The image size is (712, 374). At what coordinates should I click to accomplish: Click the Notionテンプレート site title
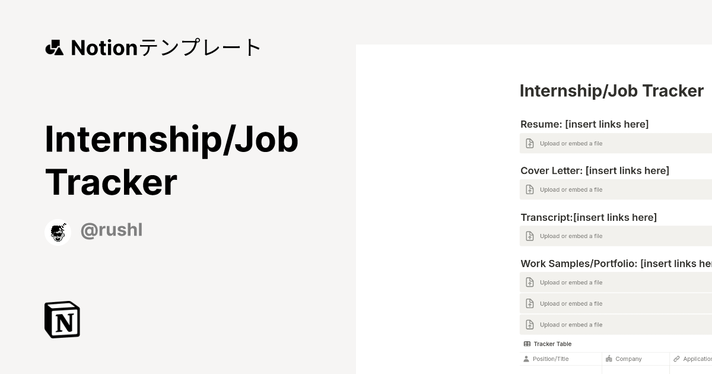coord(153,47)
